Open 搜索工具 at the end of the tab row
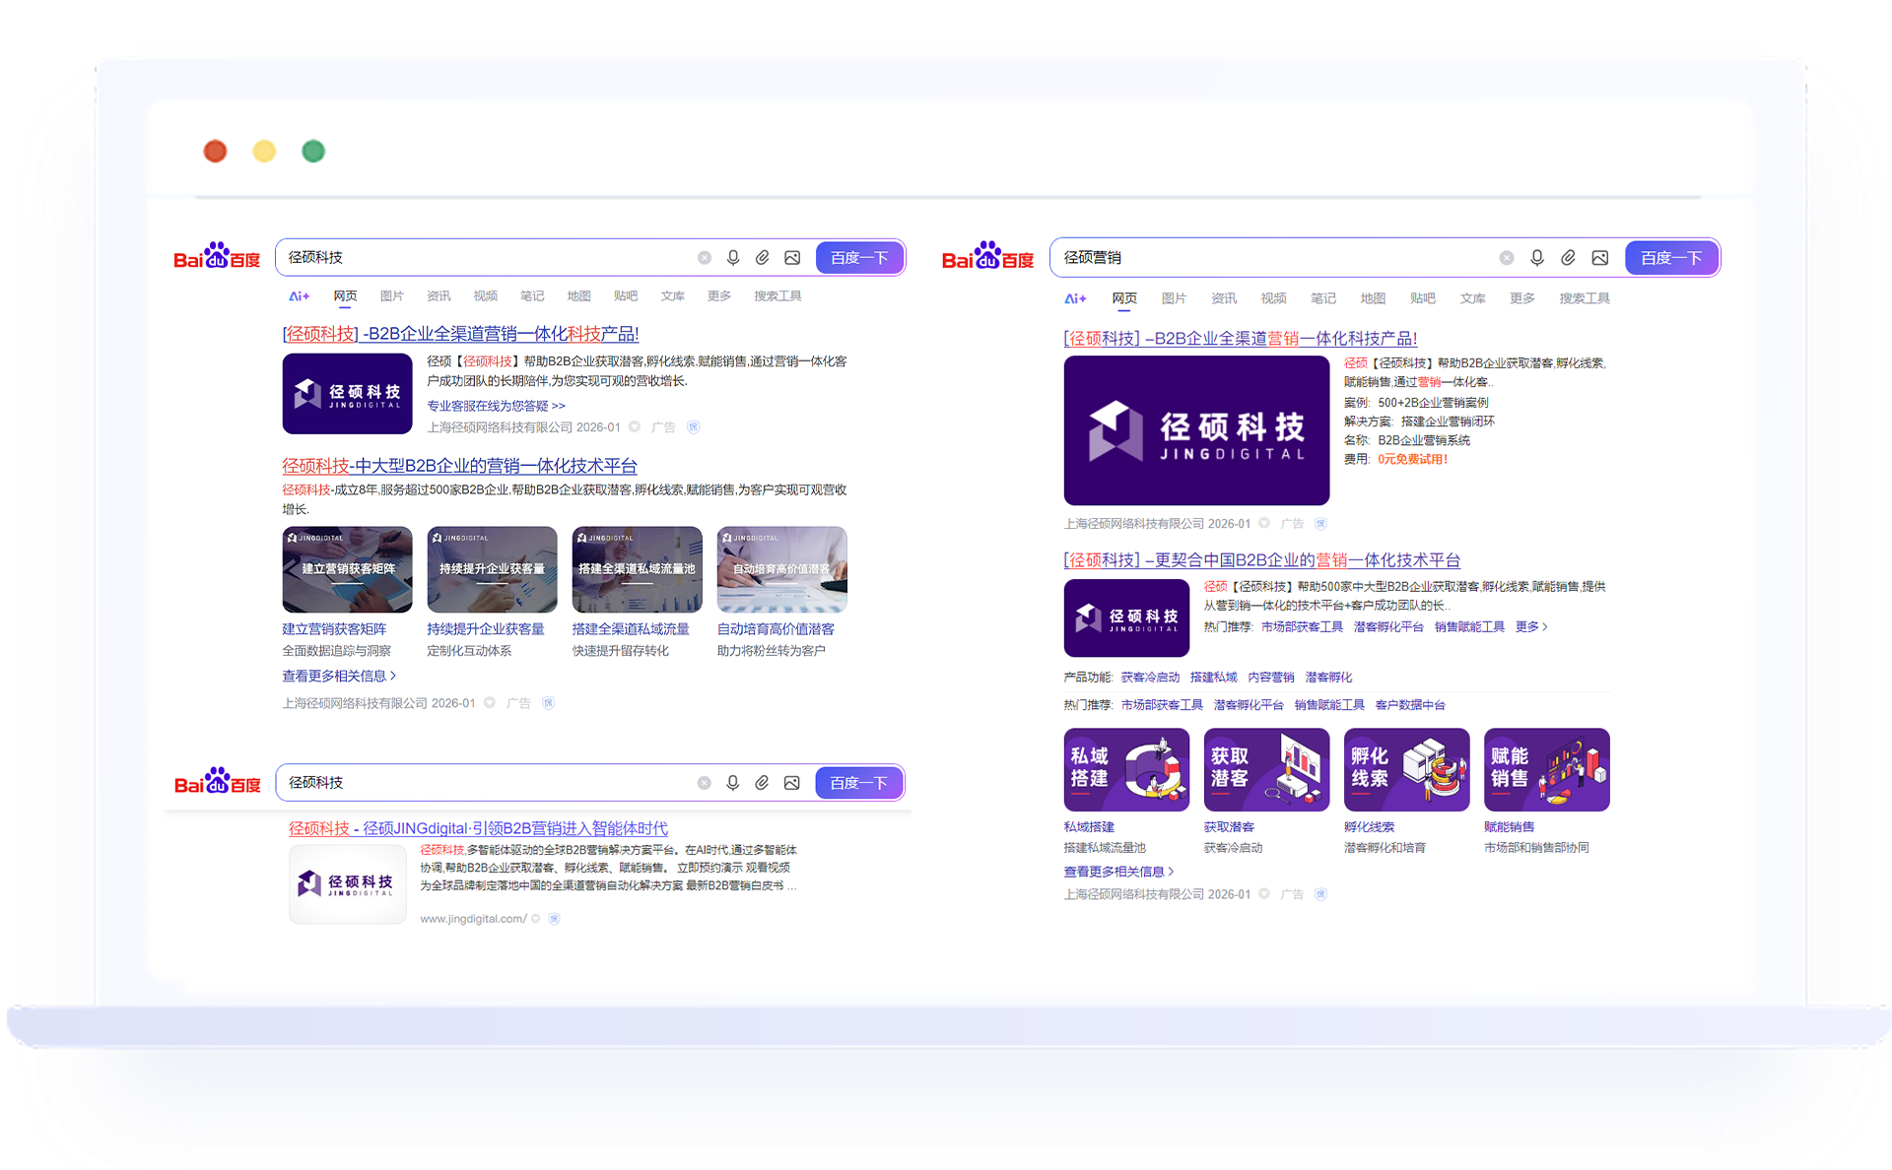Screen dimensions: 1892x1170 point(777,295)
